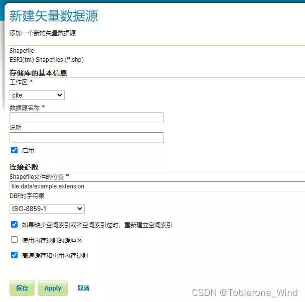Enable 使用内存映射的缓冲区 checkbox

coord(14,240)
